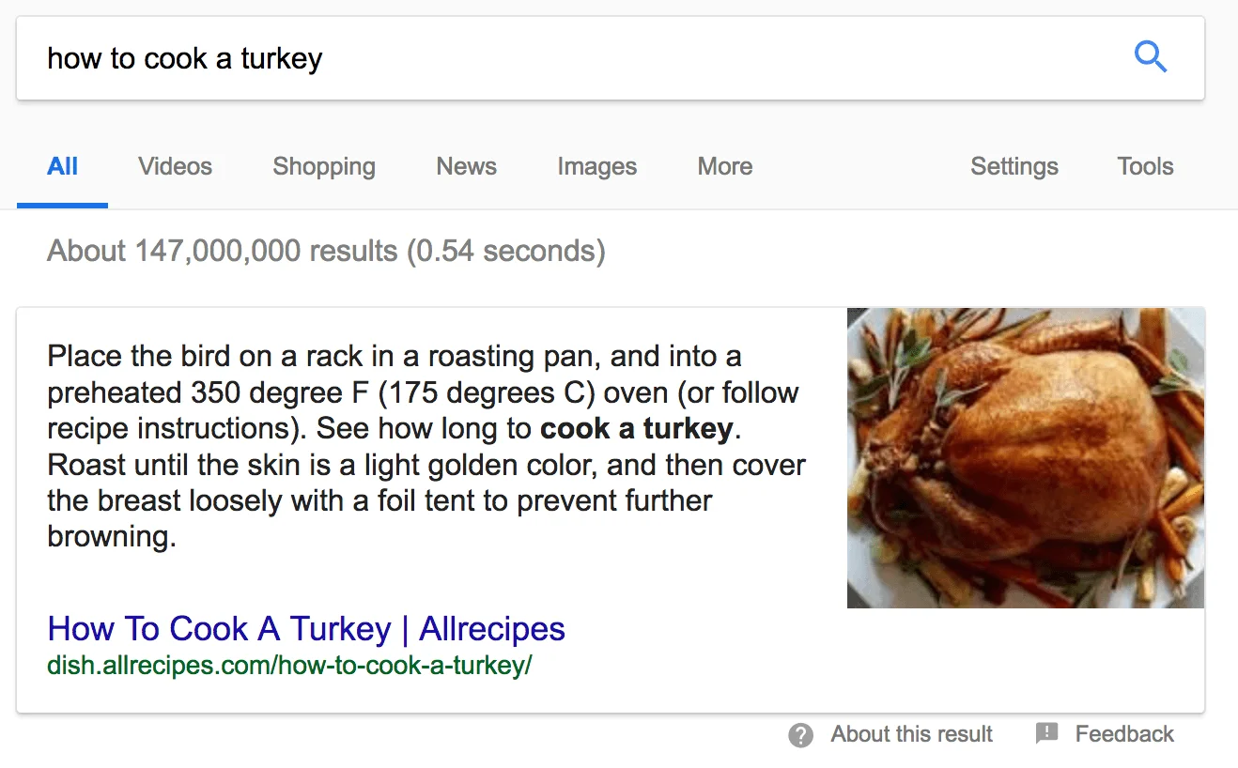Screen dimensions: 1238x768
Task: Open the More dropdown menu
Action: [724, 166]
